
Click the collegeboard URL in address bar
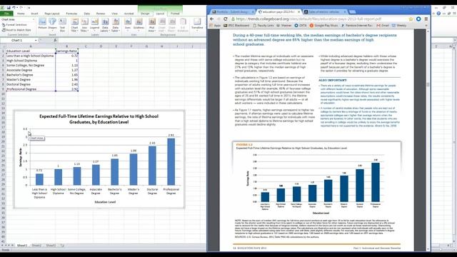click(x=308, y=19)
